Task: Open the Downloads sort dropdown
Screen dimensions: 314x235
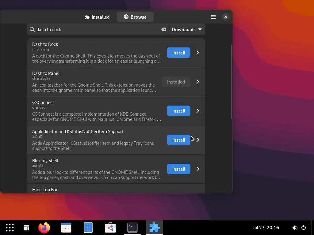Action: point(187,30)
